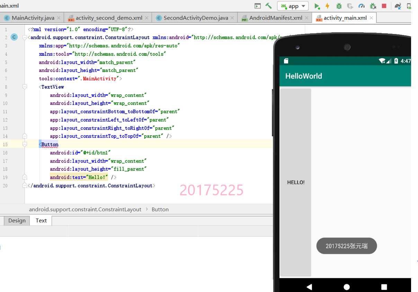Viewport: 418px width, 292px height.
Task: Click the SD card icon in emulator status bar
Action: pos(286,61)
